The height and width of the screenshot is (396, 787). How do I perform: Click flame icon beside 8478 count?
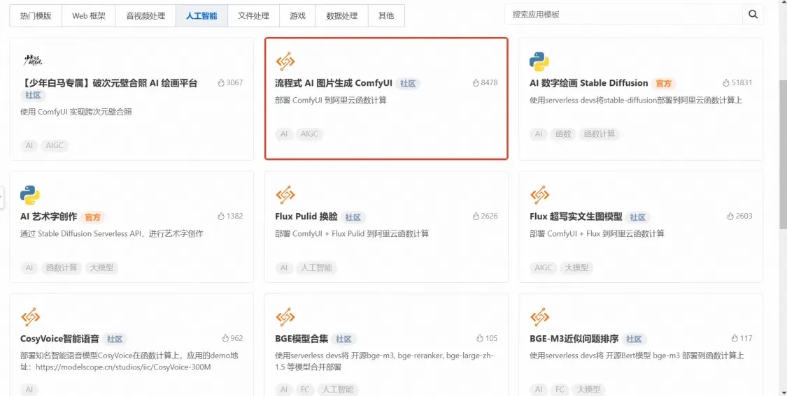(476, 82)
